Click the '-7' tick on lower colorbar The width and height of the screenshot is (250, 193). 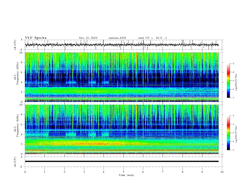233,150
